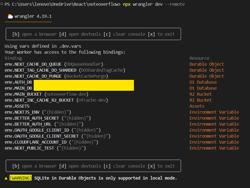Click the working directory path in prompt
250x188 pixels.
point(65,4)
